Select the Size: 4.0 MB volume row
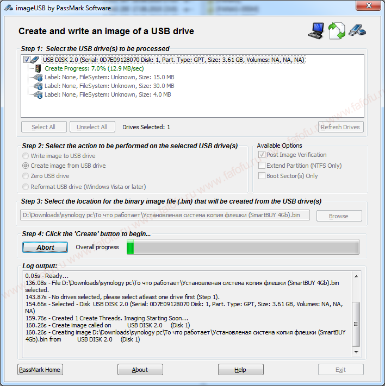The image size is (385, 386). point(108,94)
